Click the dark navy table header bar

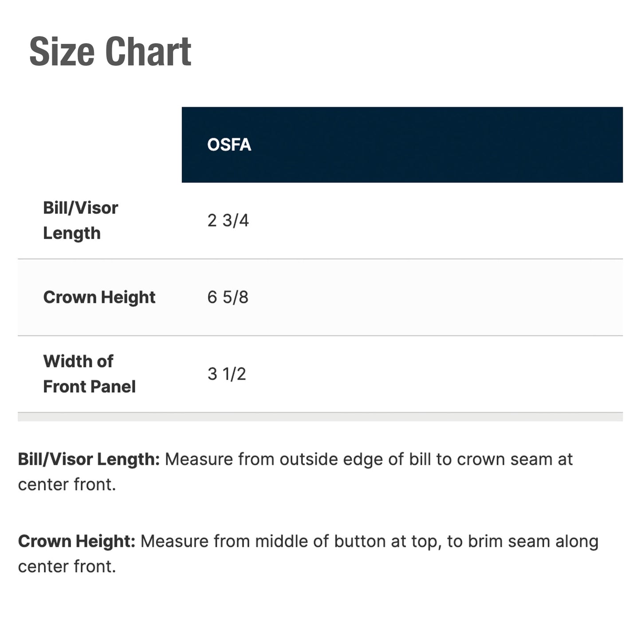point(402,145)
